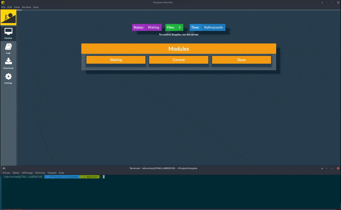Open the Monitor view in sidebar
The image size is (341, 210).
[x=8, y=34]
